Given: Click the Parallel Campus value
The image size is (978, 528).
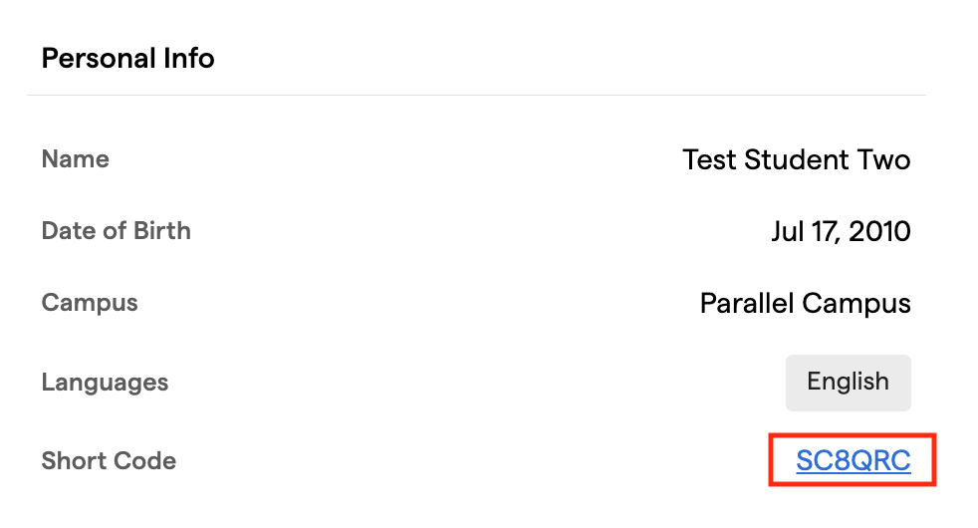Looking at the screenshot, I should click(805, 303).
